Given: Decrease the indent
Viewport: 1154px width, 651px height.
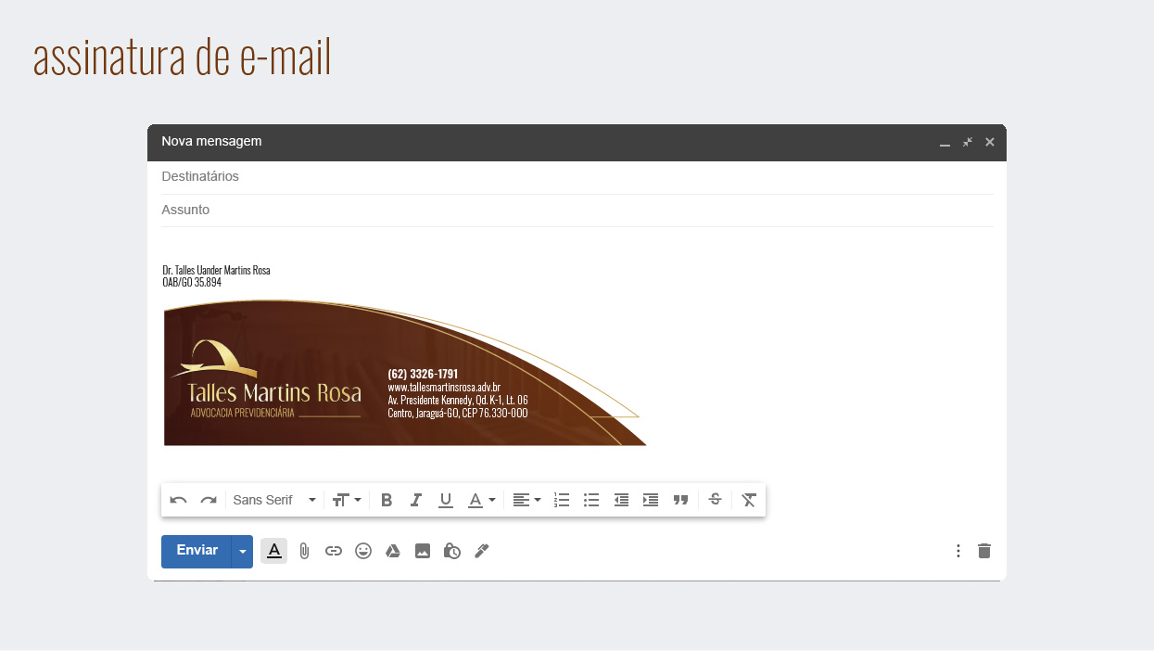Looking at the screenshot, I should tap(621, 500).
